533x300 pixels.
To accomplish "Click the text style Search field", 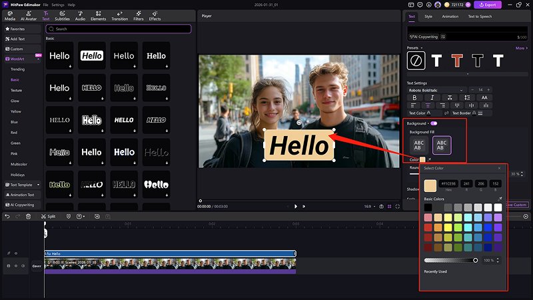I will tap(119, 29).
